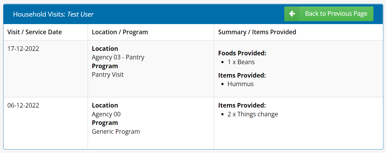Click the Location label in first row
This screenshot has width=386, height=153.
[x=105, y=49]
